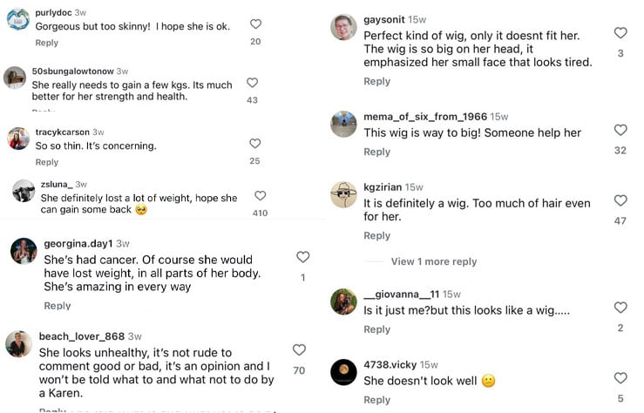Open georgina.day1's profile avatar
The image size is (644, 413).
pyautogui.click(x=24, y=251)
